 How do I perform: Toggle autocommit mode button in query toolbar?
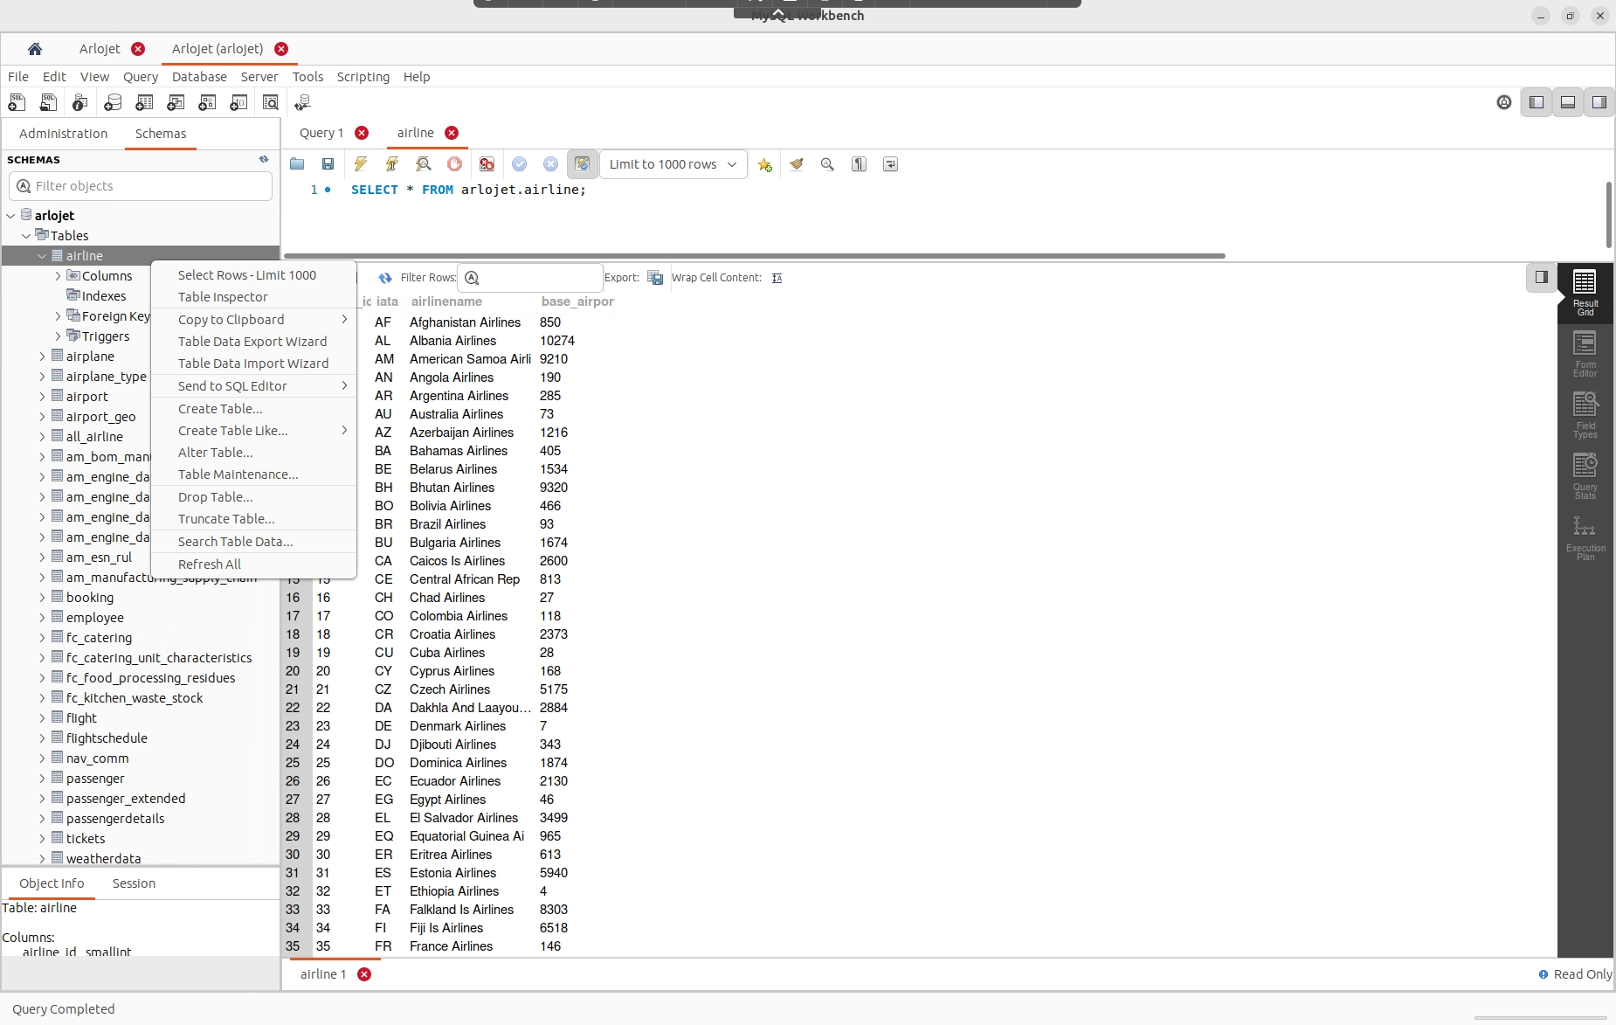(x=582, y=164)
